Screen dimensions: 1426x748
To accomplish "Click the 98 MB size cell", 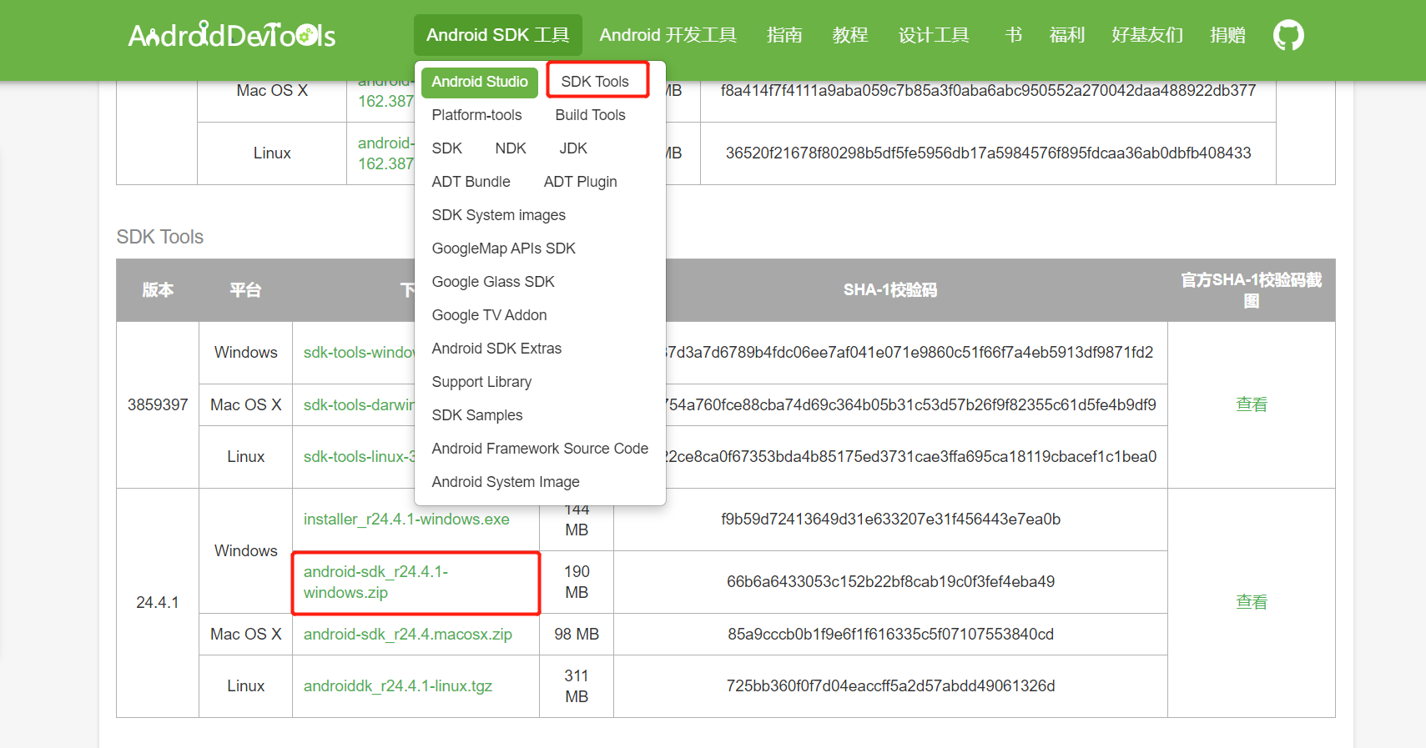I will (577, 635).
